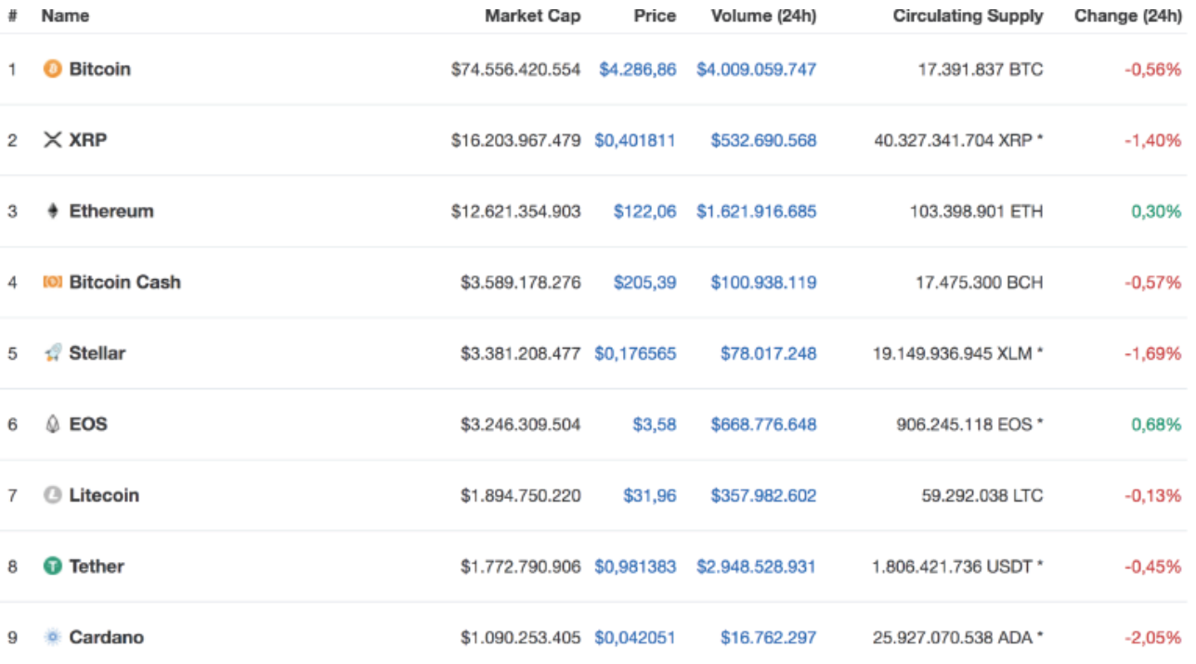The width and height of the screenshot is (1196, 664).
Task: Click the Tether logo icon
Action: point(52,566)
